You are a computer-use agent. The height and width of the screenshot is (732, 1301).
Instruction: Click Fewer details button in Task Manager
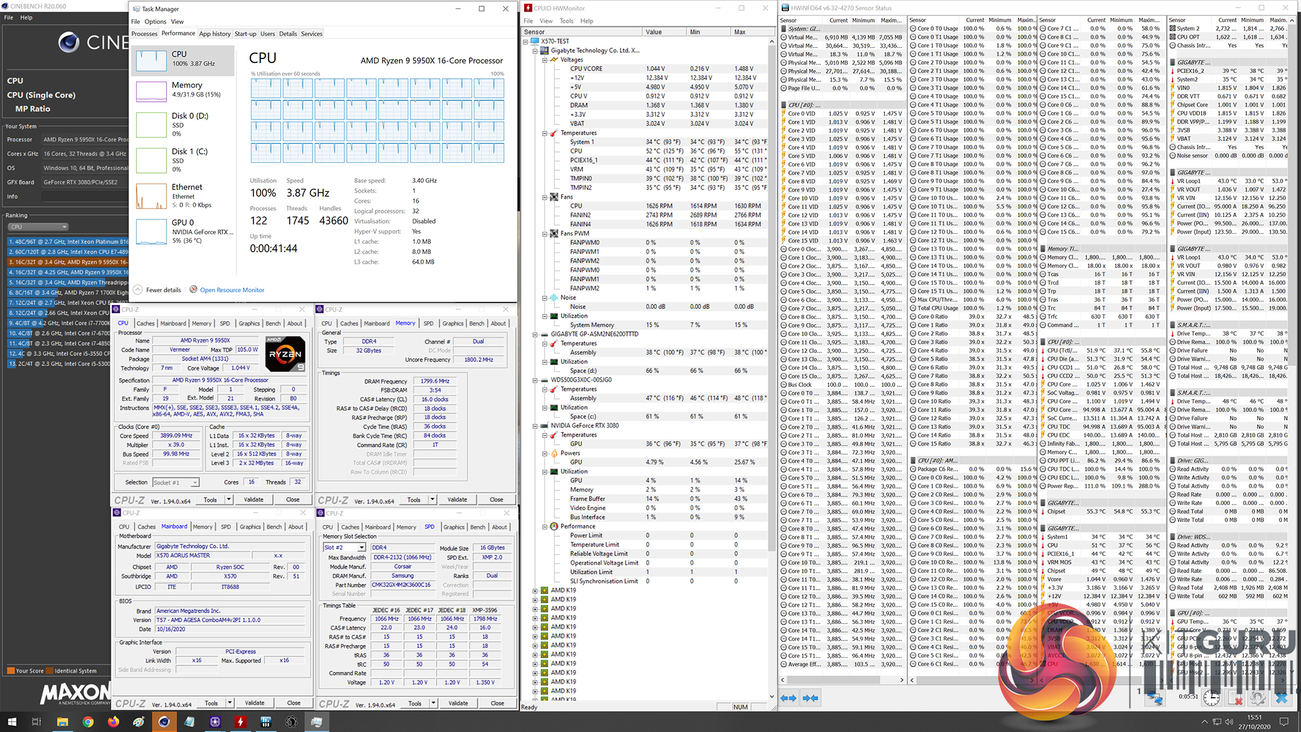pyautogui.click(x=163, y=290)
